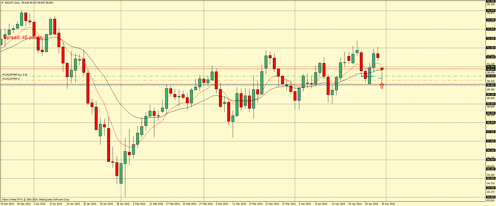Open the NZDJPY chart title triangle menu

(x=2, y=3)
